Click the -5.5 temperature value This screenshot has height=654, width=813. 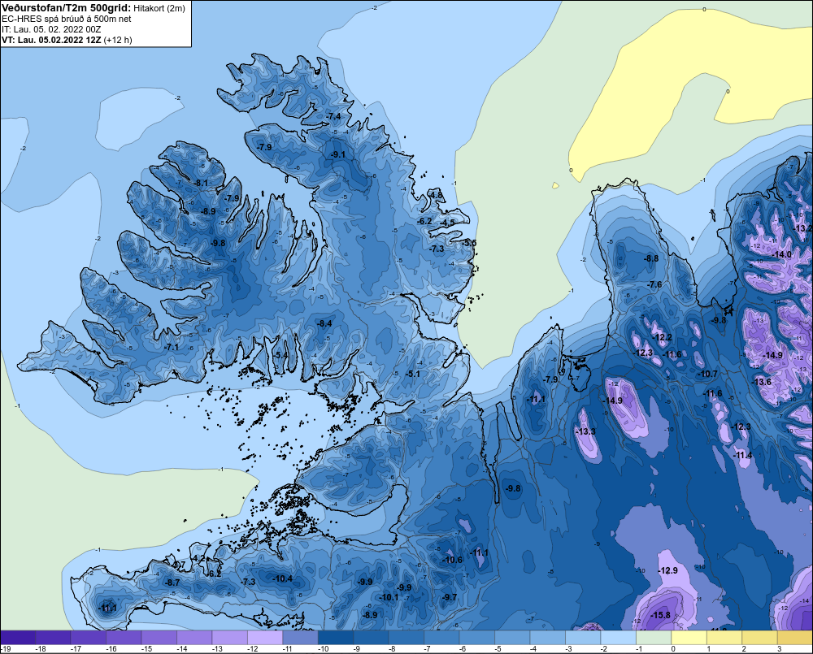coord(469,243)
